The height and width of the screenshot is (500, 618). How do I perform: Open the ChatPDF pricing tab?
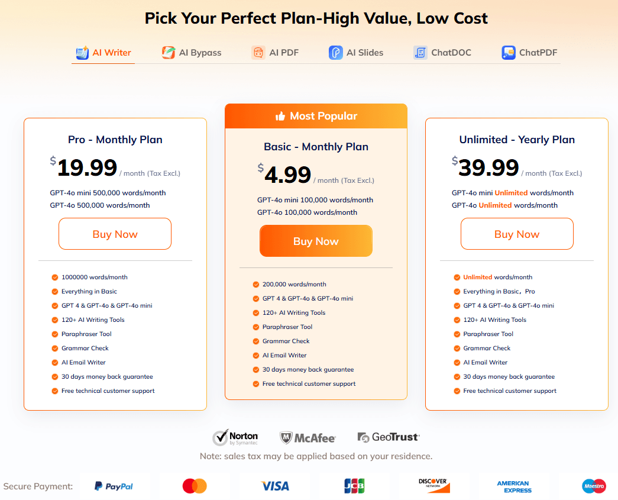pos(538,53)
